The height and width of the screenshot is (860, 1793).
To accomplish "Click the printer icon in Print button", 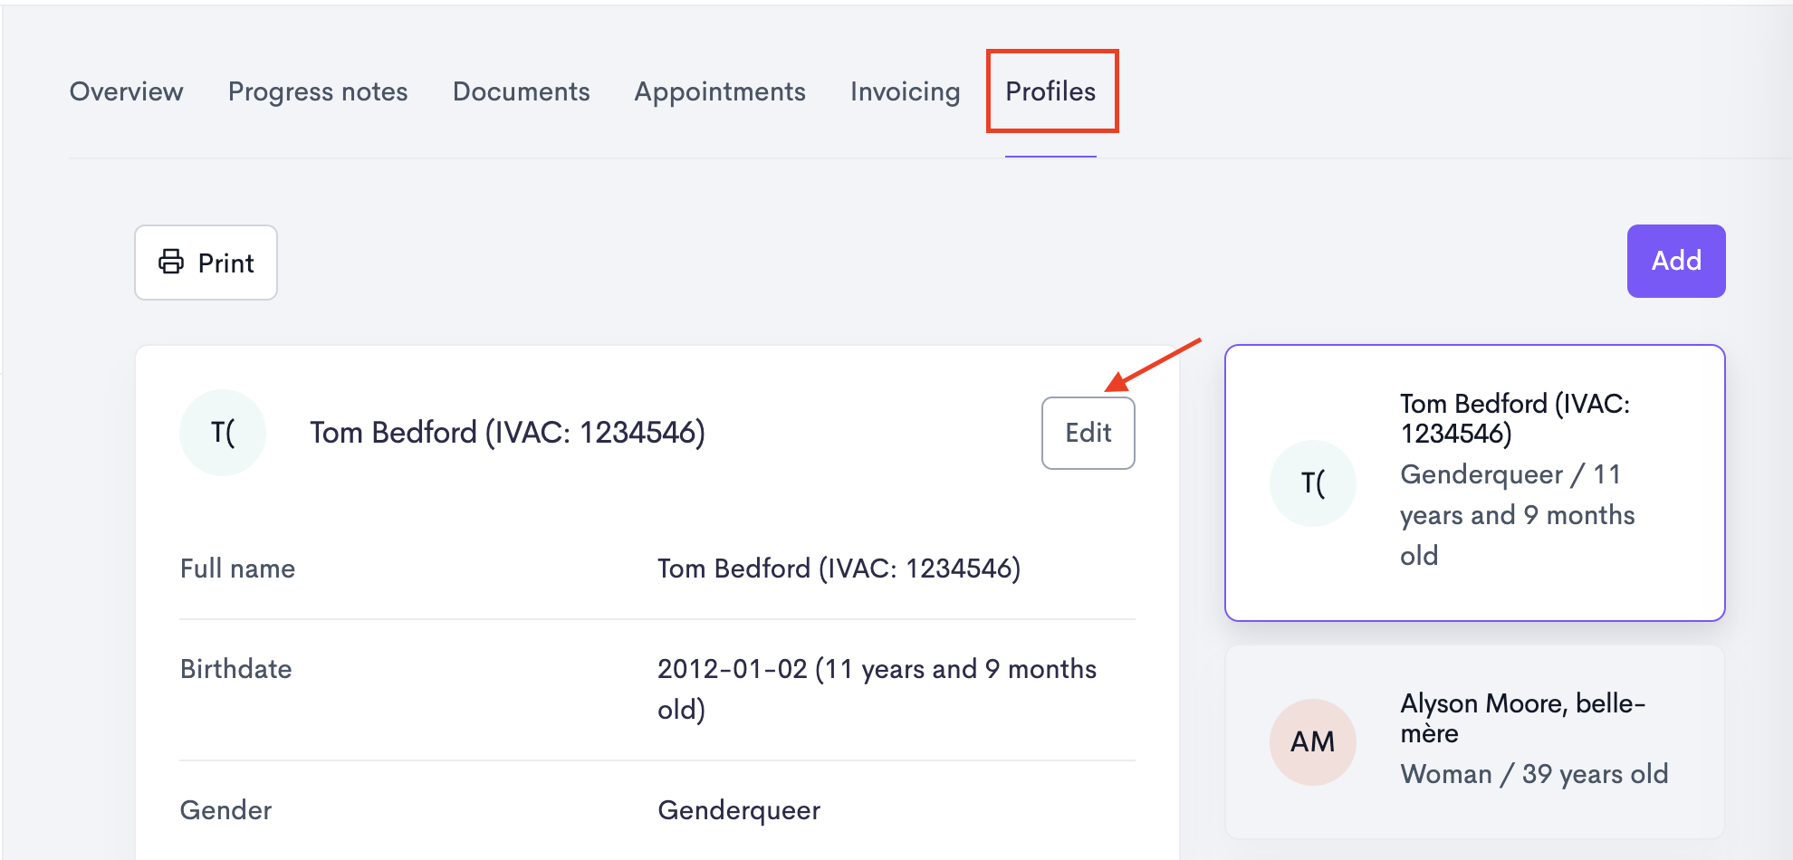I will click(x=171, y=262).
